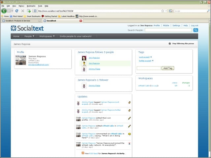211x158 pixels.
Task: Click in the new tag text field
Action: (149, 68)
